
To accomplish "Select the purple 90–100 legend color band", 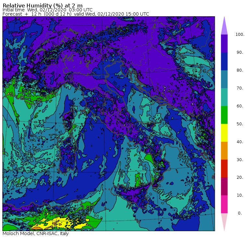I will pyautogui.click(x=224, y=43).
